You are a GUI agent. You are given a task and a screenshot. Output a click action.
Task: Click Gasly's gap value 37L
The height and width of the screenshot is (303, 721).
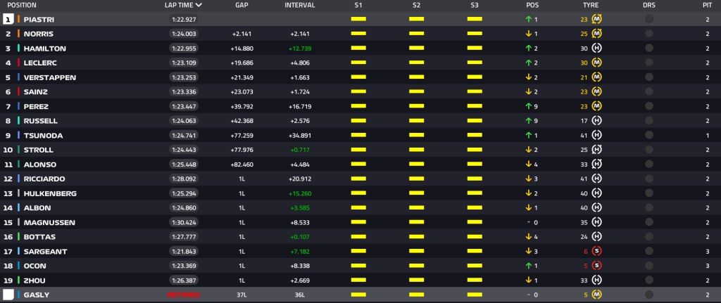[242, 295]
